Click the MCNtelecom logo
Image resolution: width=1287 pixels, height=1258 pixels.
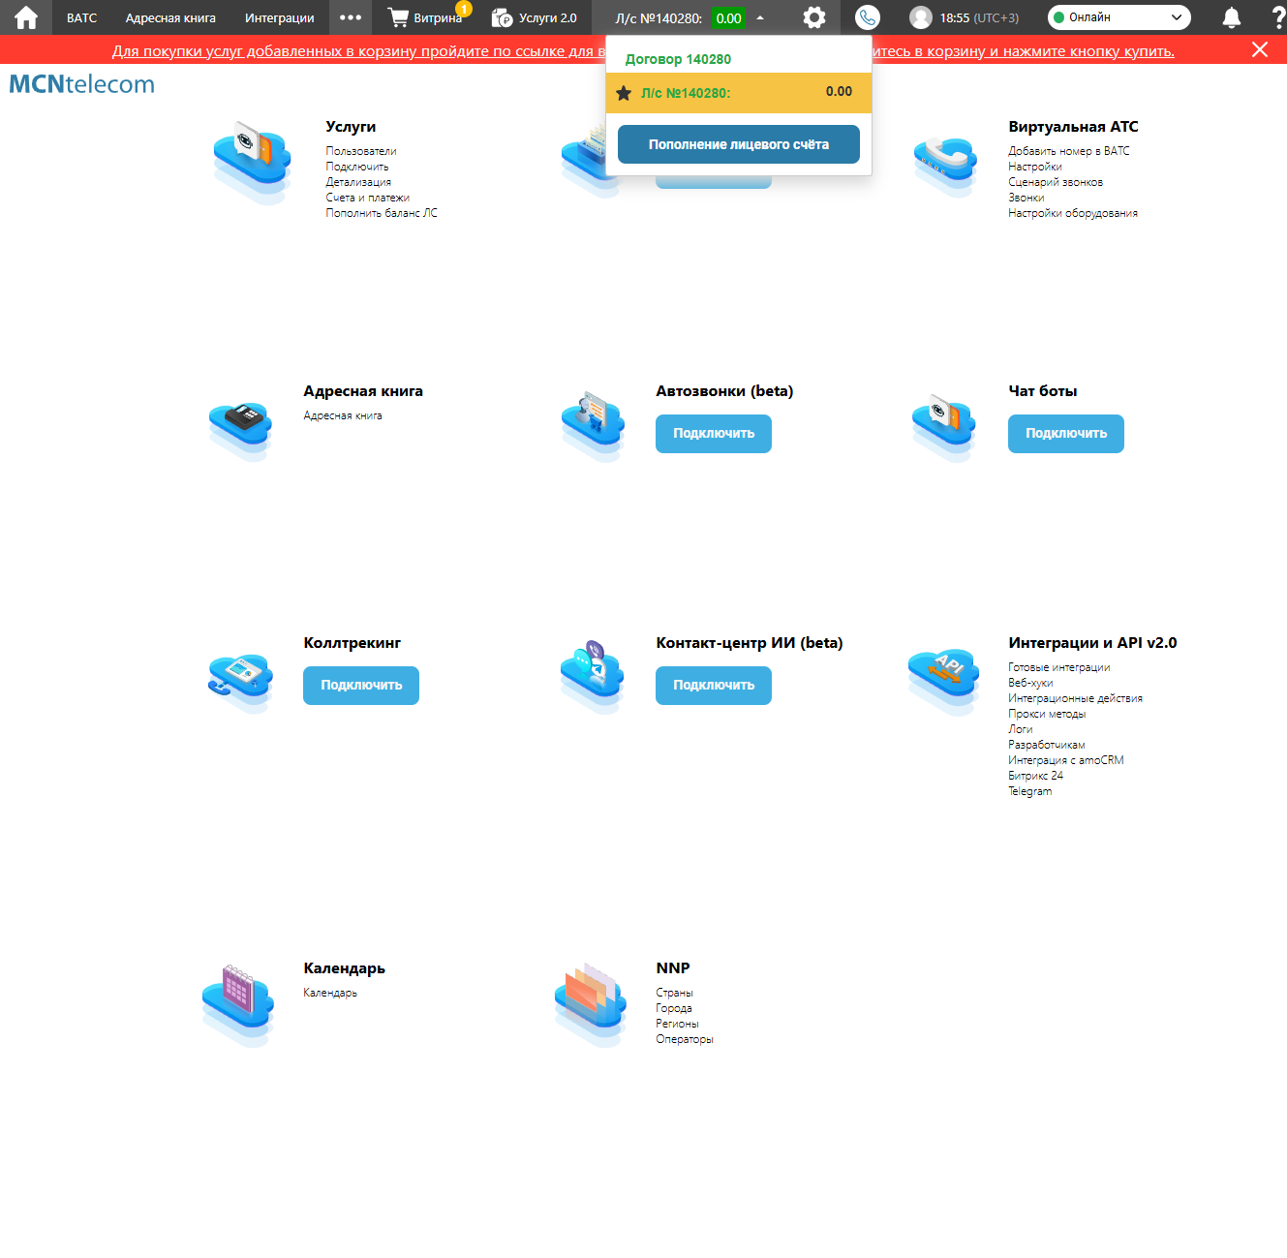tap(82, 84)
